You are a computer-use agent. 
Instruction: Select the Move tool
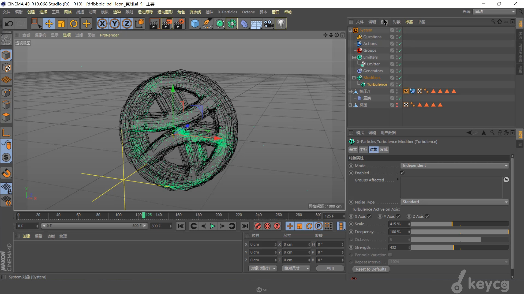[49, 24]
